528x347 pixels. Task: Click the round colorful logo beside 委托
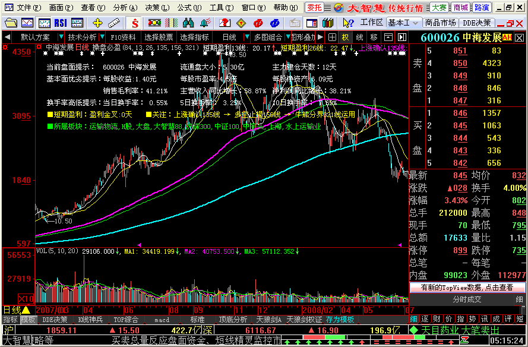click(x=339, y=7)
